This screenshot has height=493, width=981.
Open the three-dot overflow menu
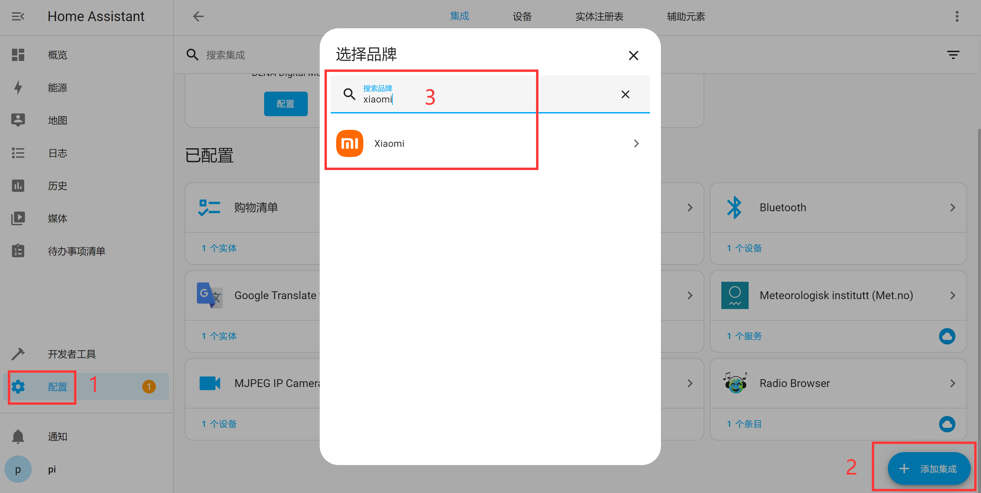pyautogui.click(x=957, y=16)
